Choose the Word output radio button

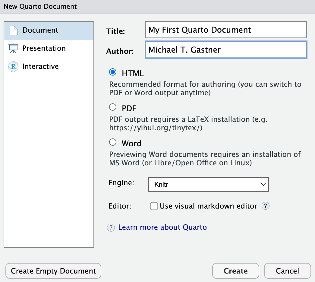[x=113, y=142]
